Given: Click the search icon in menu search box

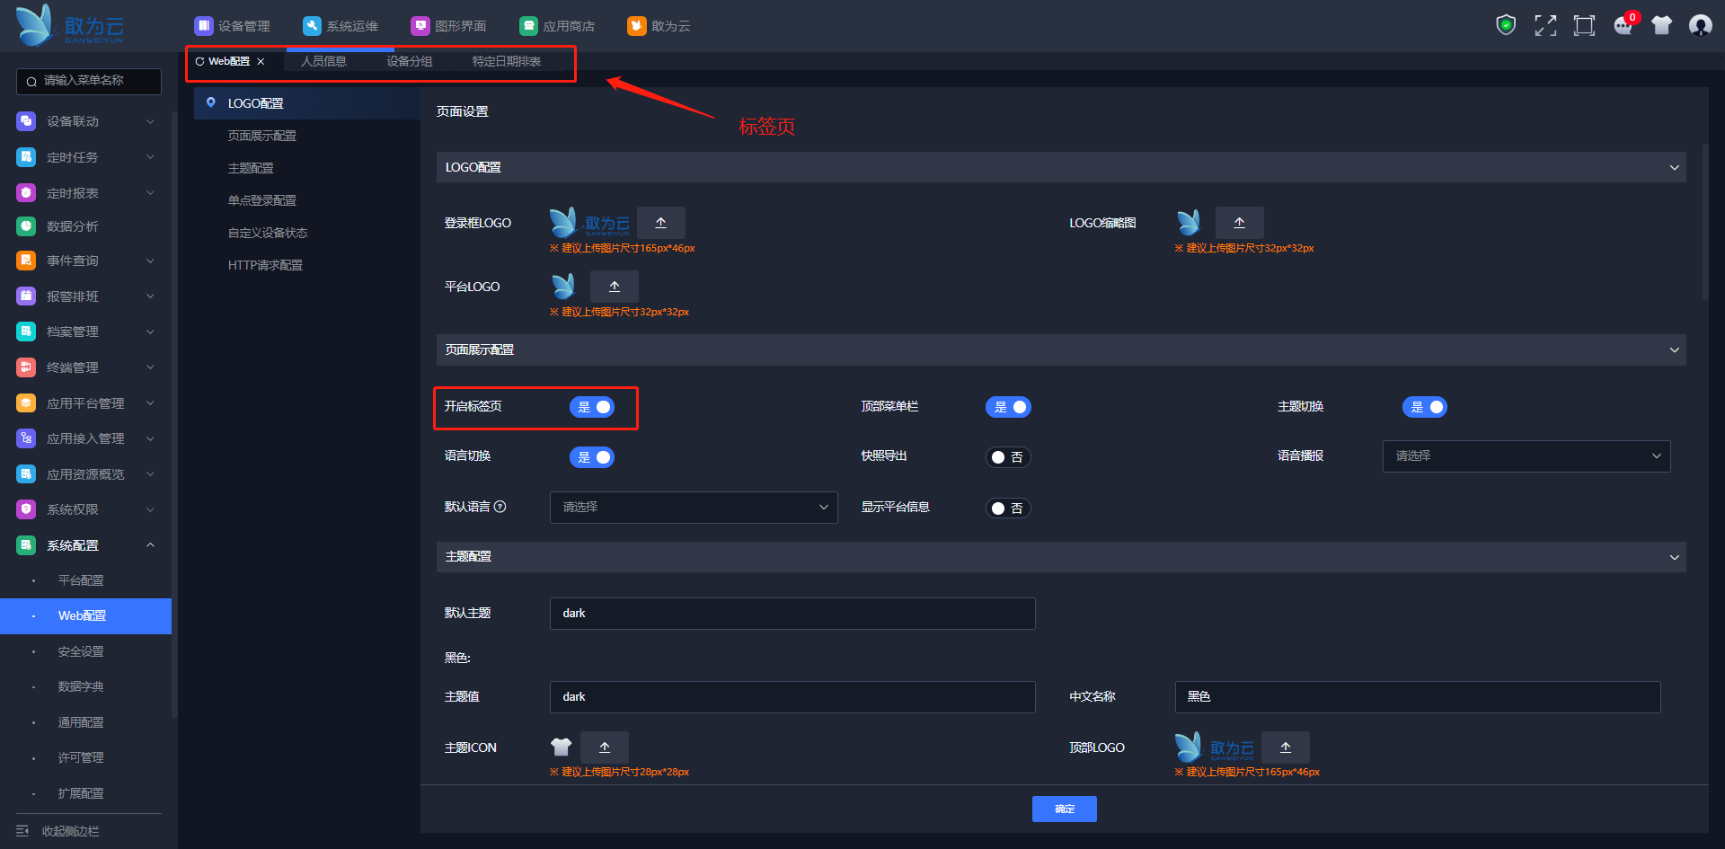Looking at the screenshot, I should point(31,82).
